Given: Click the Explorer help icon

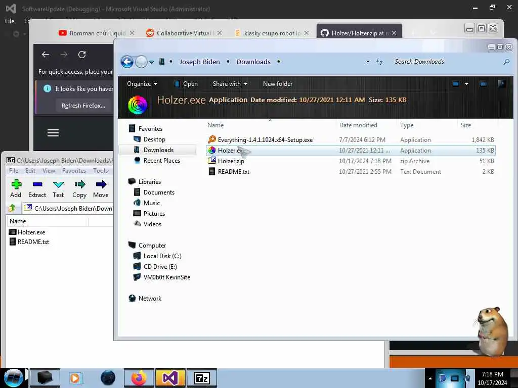Looking at the screenshot, I should [x=501, y=84].
